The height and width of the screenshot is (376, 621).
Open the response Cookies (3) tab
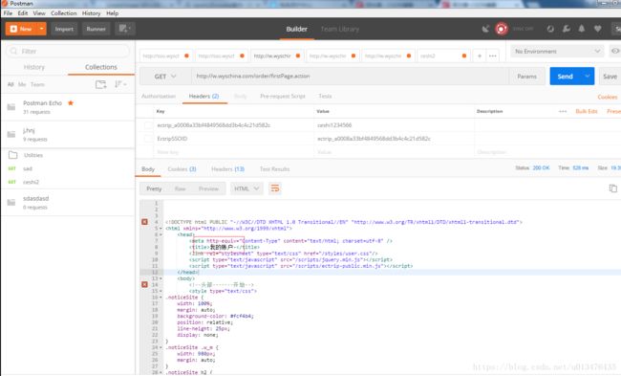coord(182,169)
